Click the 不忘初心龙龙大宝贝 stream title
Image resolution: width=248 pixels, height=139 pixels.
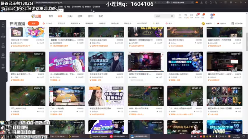(98, 40)
